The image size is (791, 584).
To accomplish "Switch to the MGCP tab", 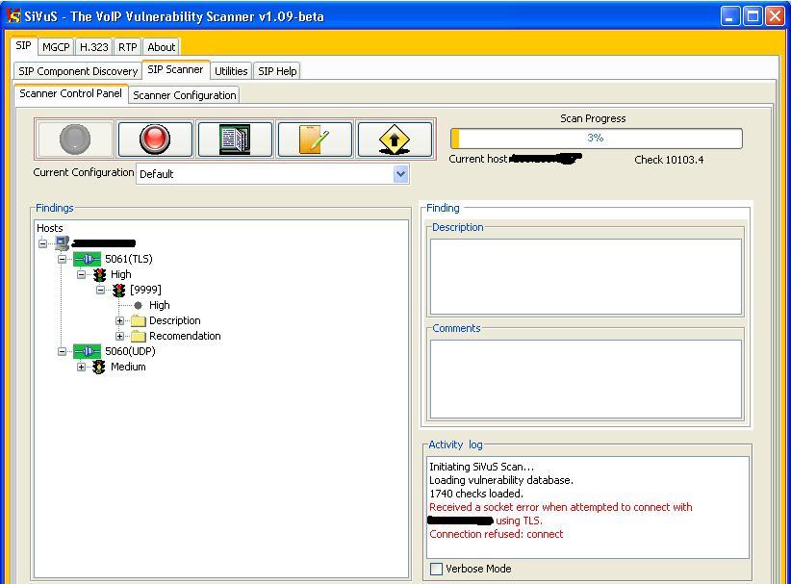I will click(56, 47).
